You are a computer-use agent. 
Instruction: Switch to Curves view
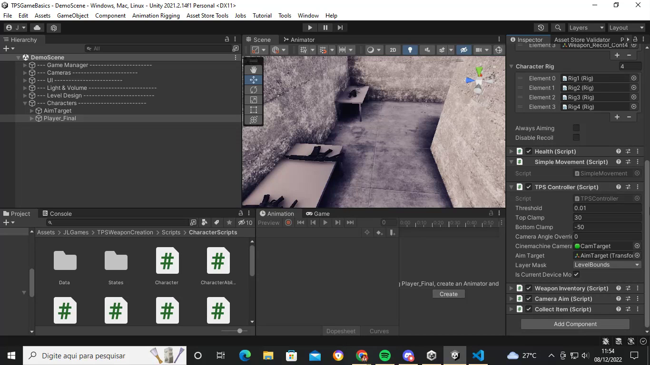379,331
